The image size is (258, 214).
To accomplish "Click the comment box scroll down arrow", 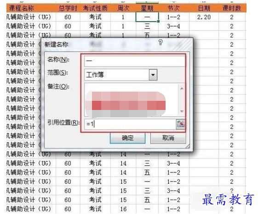I will coord(182,111).
